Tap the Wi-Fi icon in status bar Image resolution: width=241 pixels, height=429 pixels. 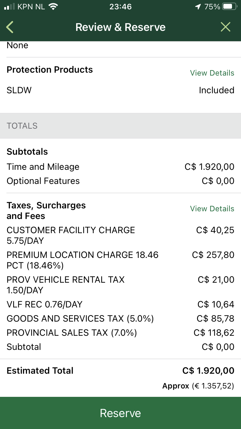point(53,7)
